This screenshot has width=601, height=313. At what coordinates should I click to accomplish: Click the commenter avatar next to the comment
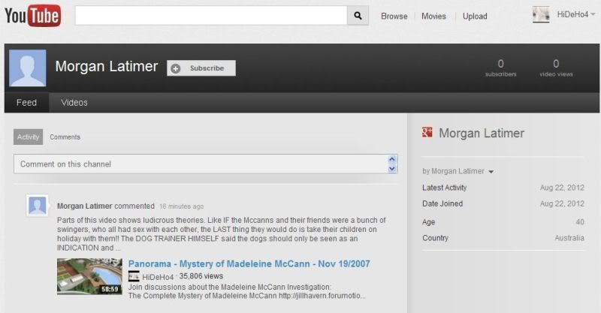tap(37, 206)
